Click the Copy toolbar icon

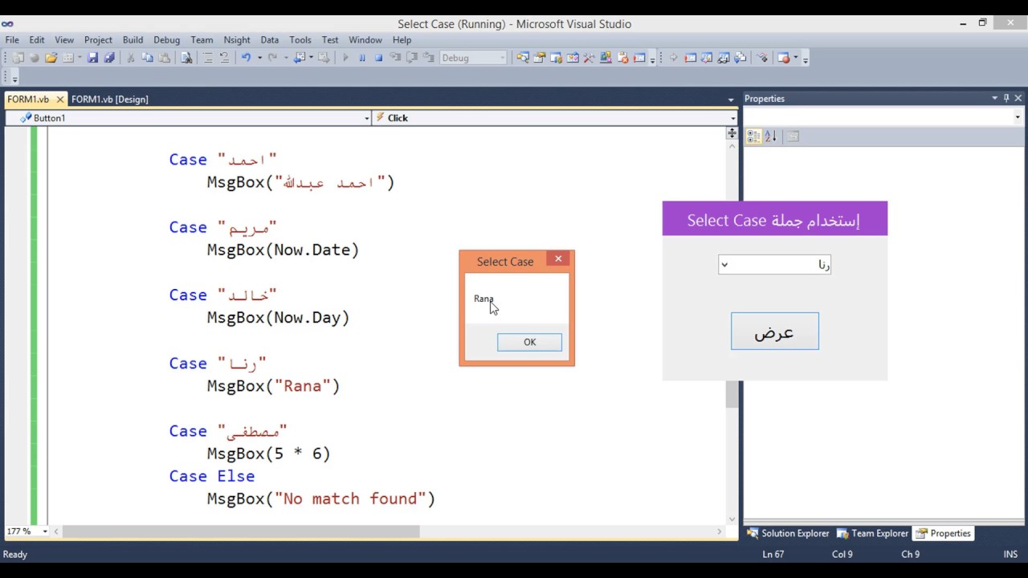(x=148, y=58)
